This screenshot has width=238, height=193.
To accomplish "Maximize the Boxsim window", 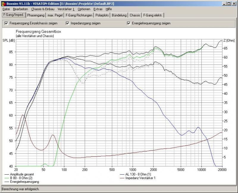I will tap(229, 4).
